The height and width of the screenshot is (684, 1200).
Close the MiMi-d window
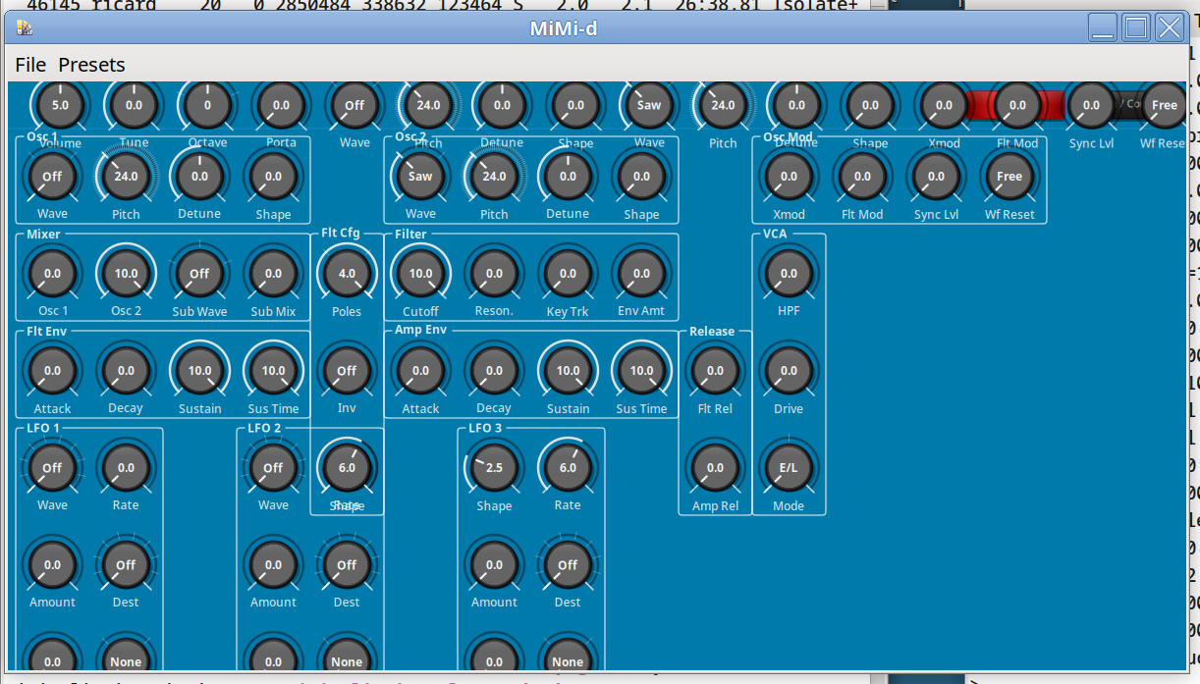click(1170, 27)
